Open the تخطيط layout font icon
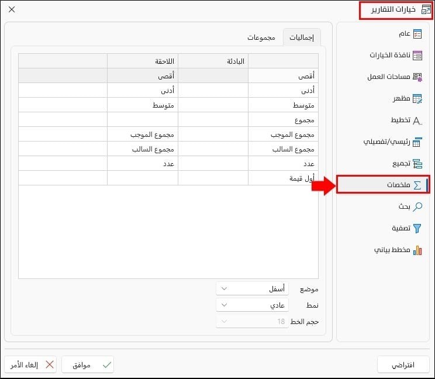435x379 pixels. coord(417,120)
